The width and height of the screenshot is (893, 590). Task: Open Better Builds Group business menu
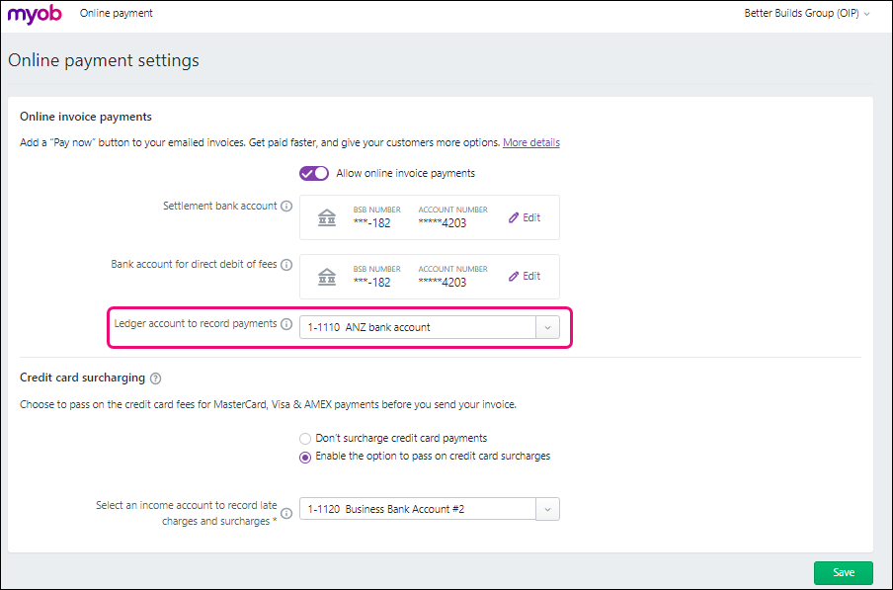[x=807, y=14]
